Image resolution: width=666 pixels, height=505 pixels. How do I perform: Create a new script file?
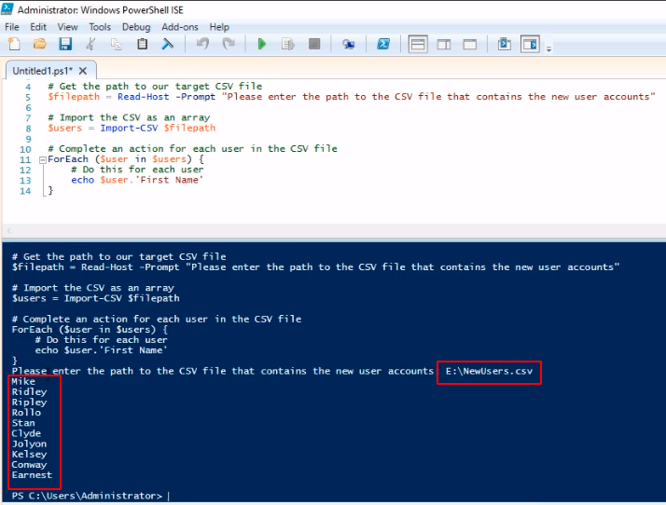pos(14,44)
